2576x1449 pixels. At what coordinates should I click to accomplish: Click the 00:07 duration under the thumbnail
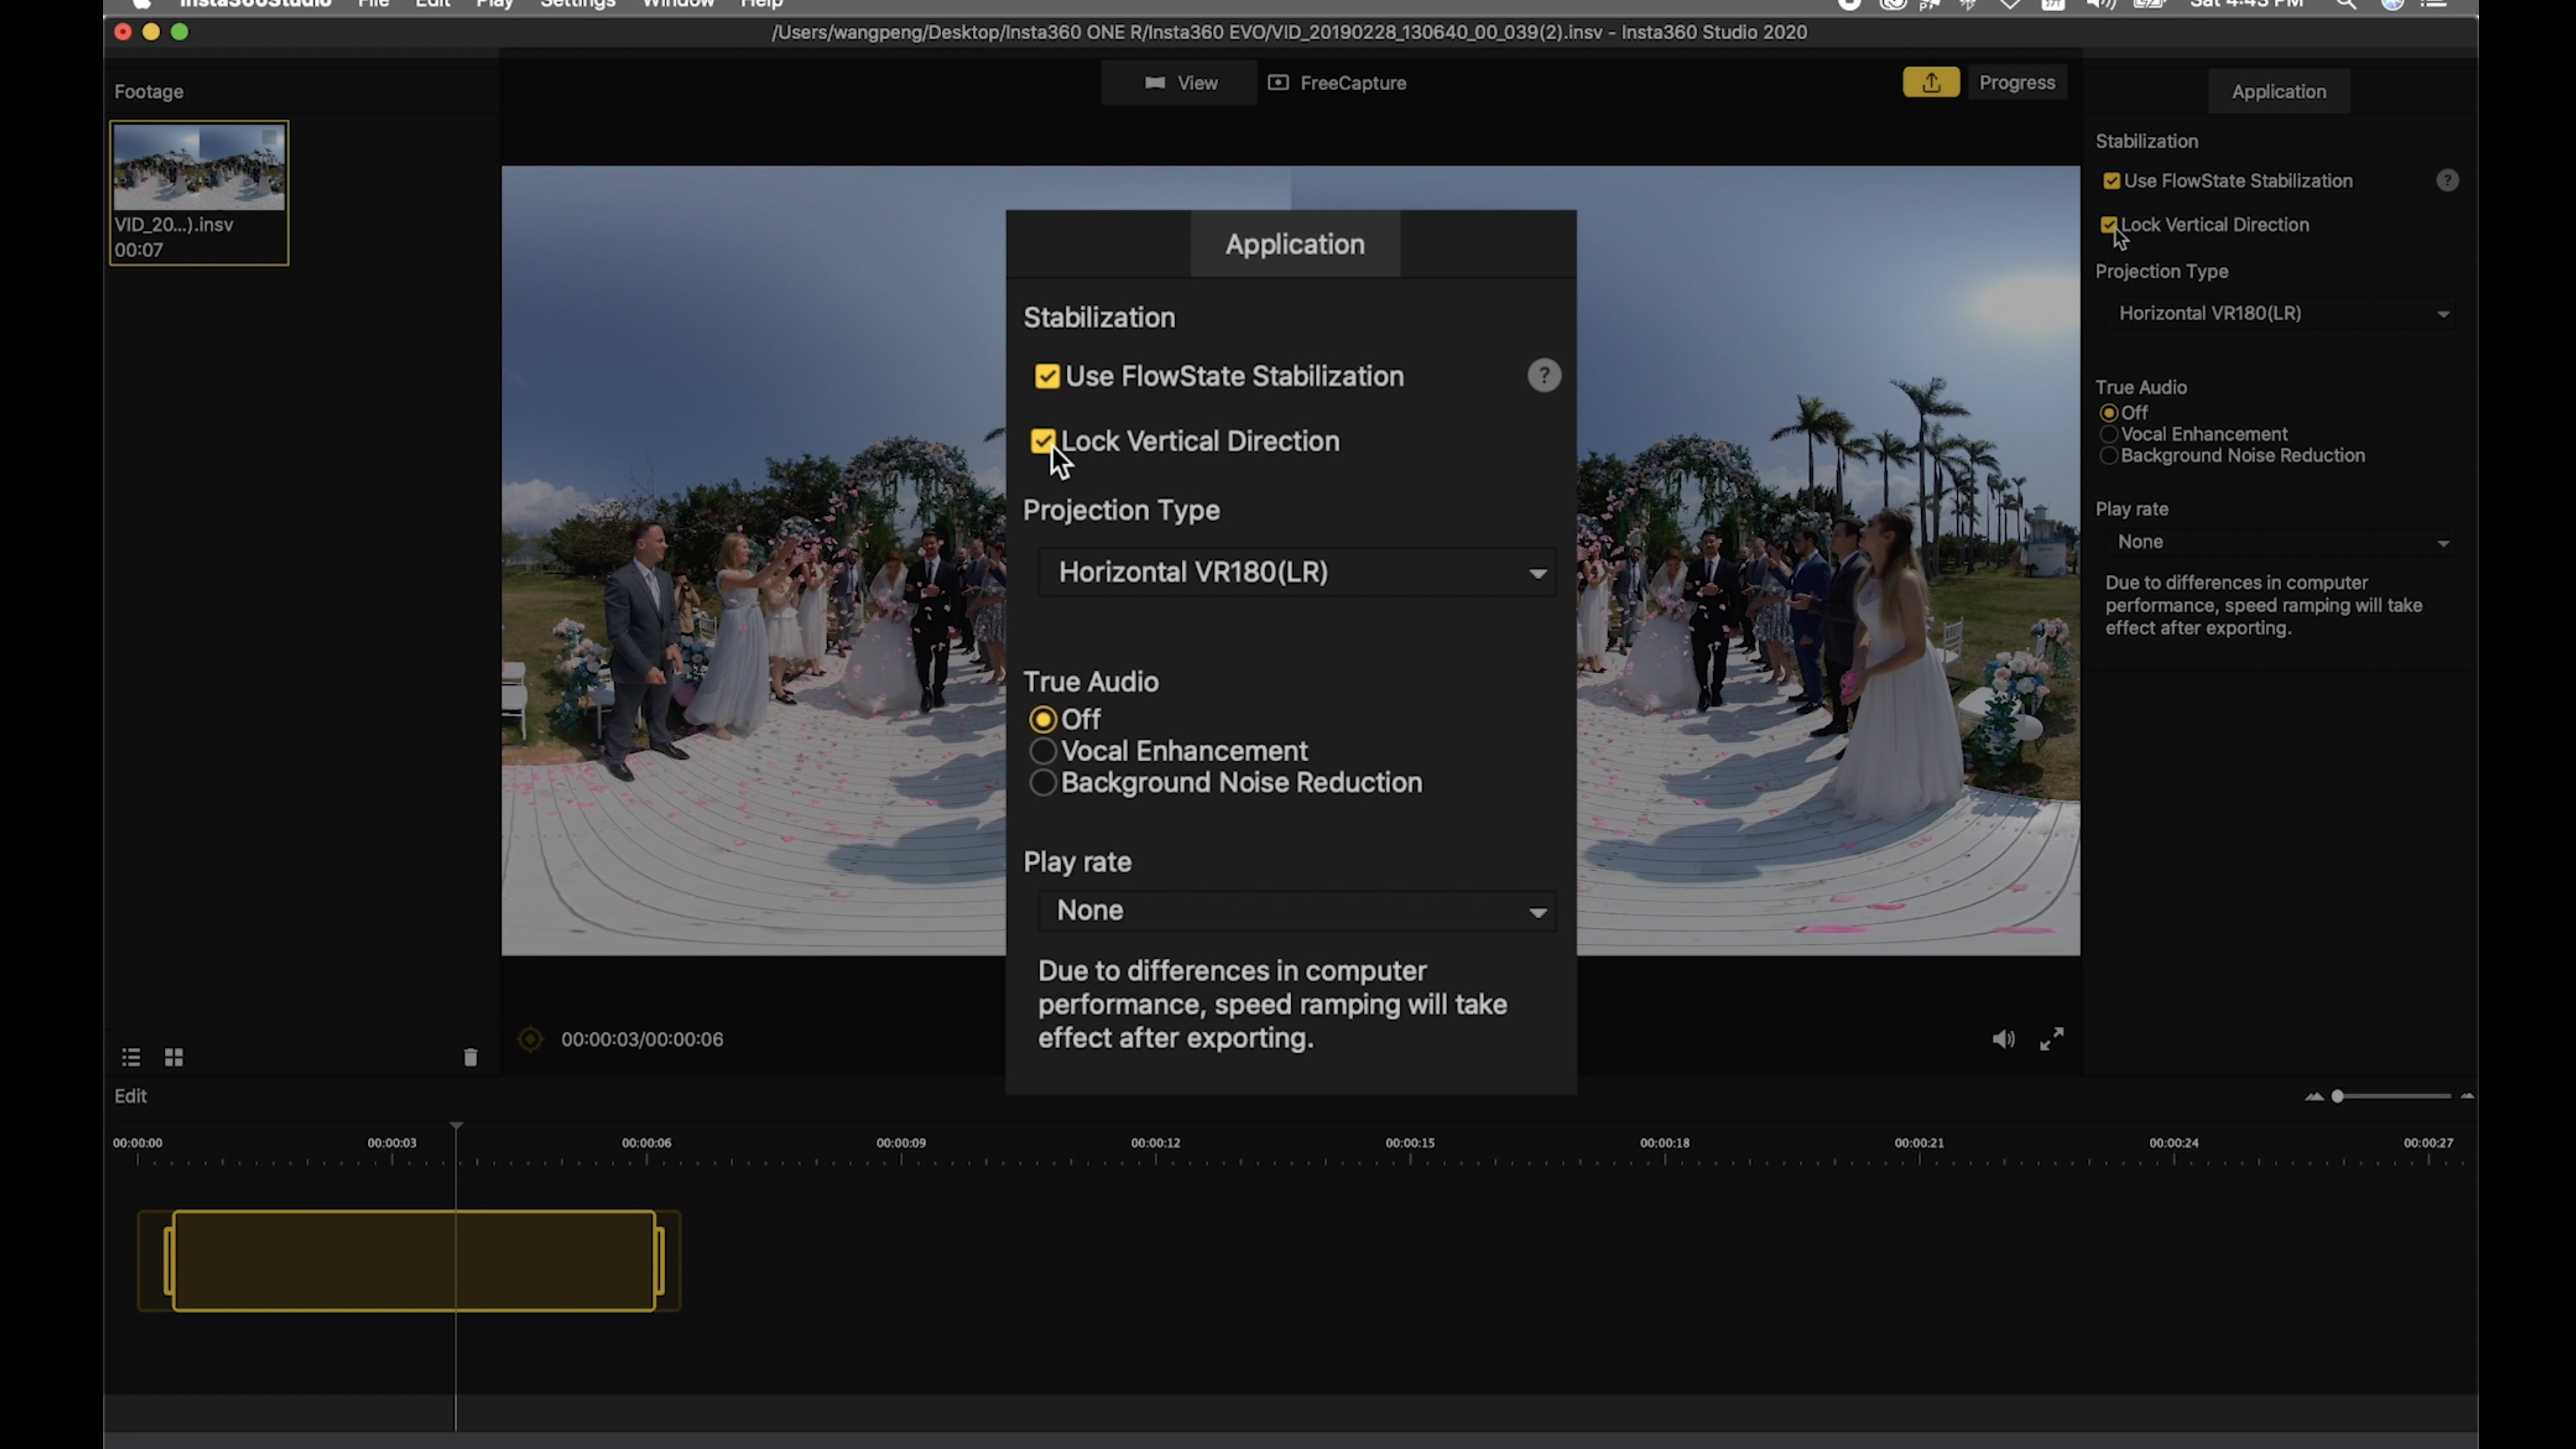(x=138, y=250)
